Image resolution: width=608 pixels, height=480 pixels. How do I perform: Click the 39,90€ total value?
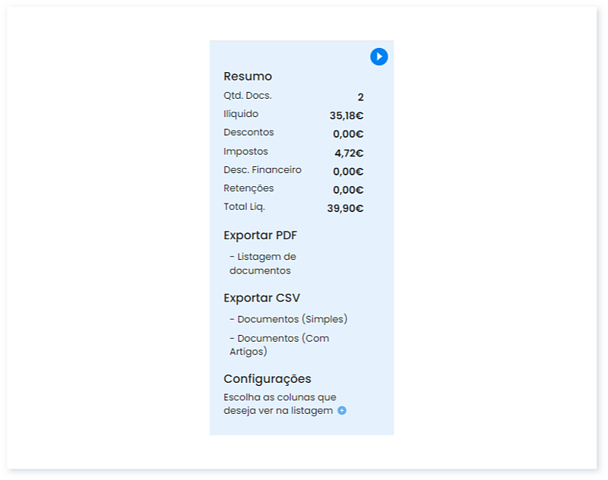coord(345,209)
